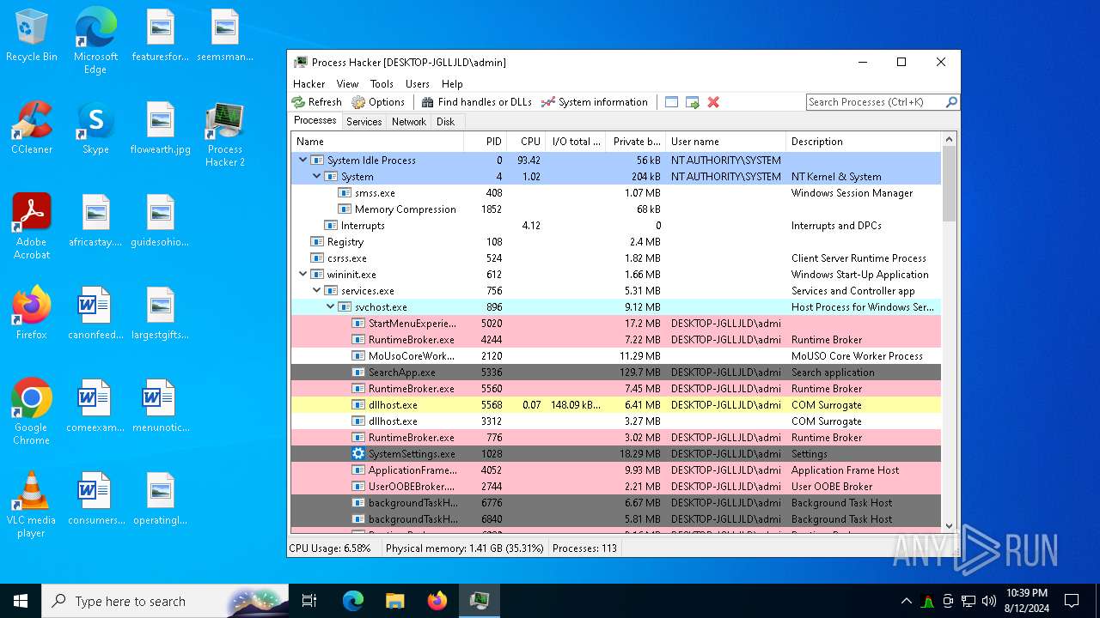The image size is (1100, 618).
Task: Select the Memory Compression process
Action: (x=616, y=209)
